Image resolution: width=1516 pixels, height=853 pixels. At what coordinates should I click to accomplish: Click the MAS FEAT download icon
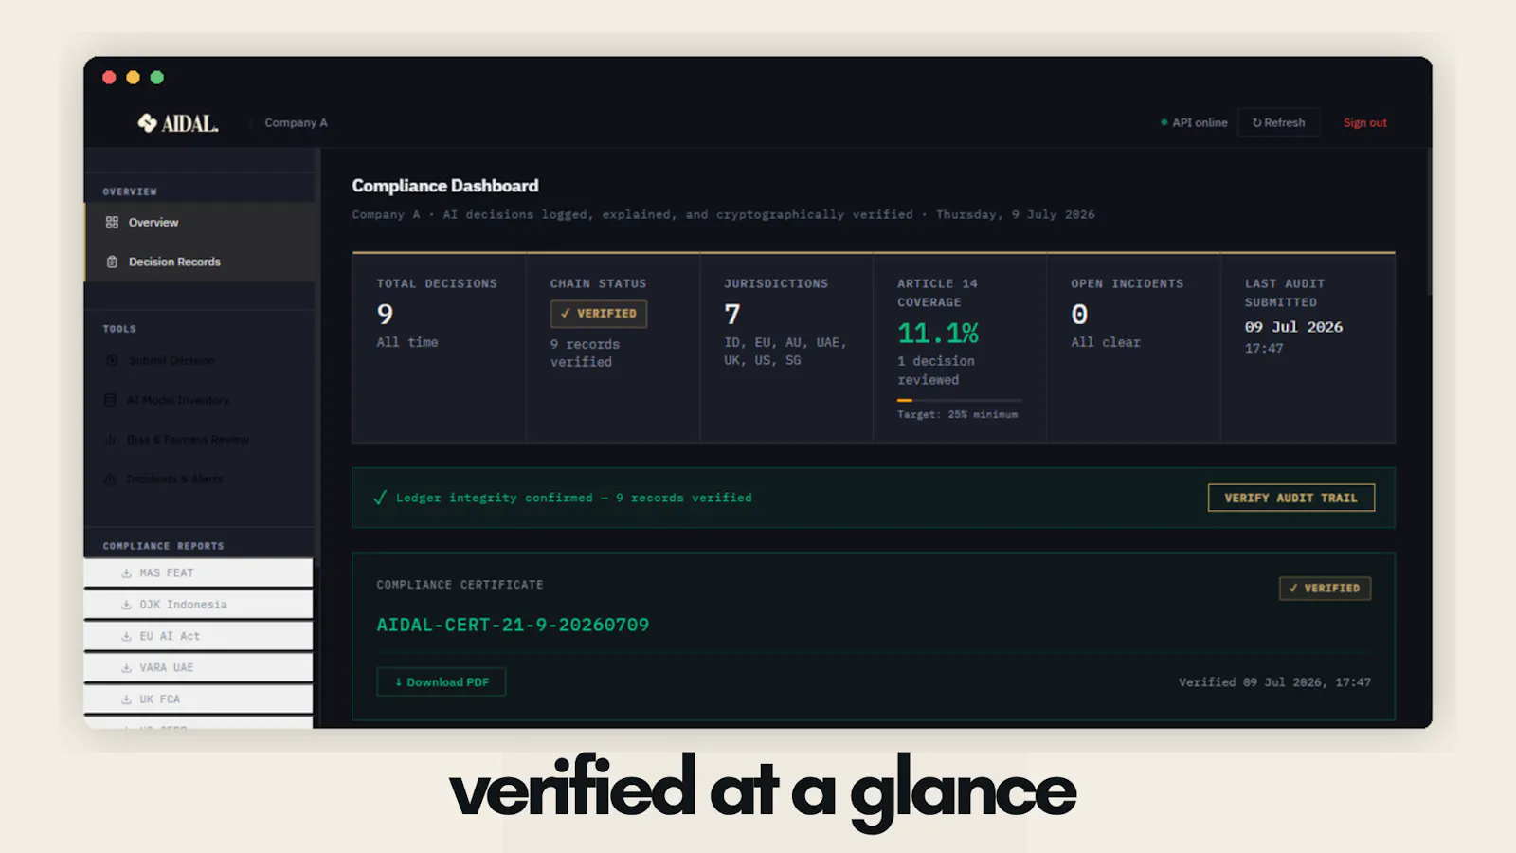tap(126, 572)
